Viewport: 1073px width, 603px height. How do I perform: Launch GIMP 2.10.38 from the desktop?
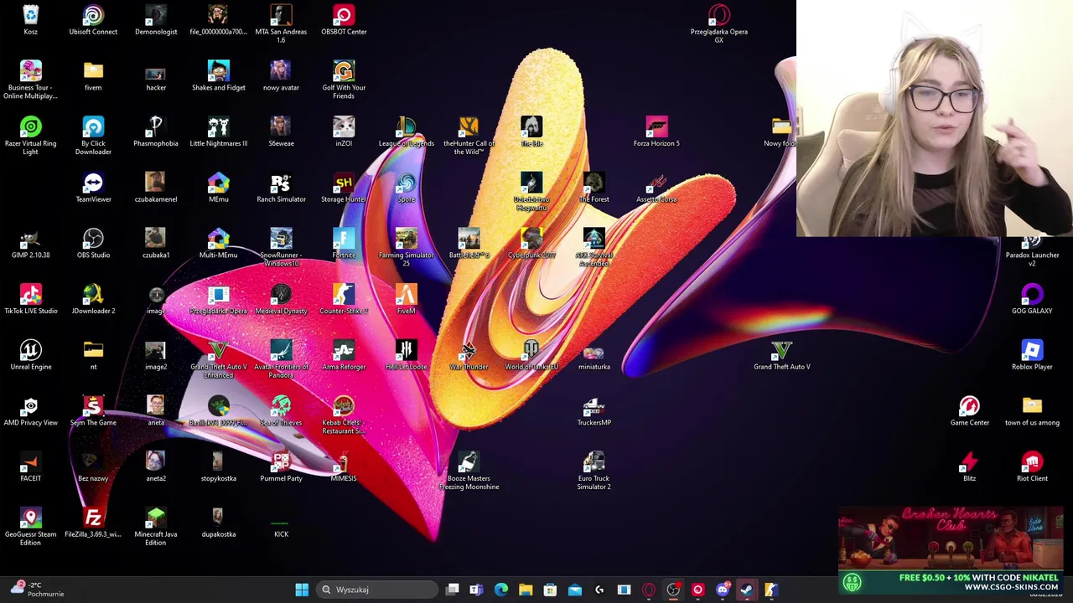tap(30, 244)
